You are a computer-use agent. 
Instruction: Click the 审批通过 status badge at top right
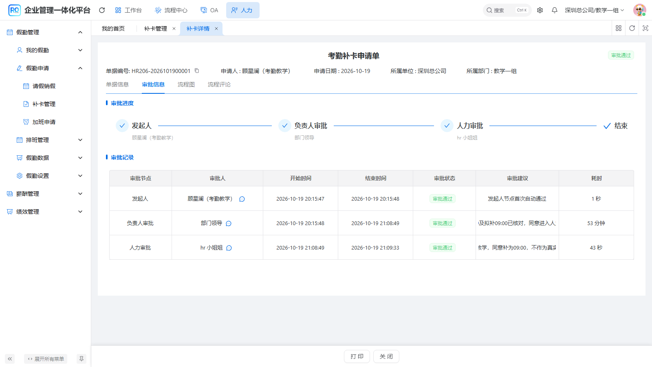[621, 55]
